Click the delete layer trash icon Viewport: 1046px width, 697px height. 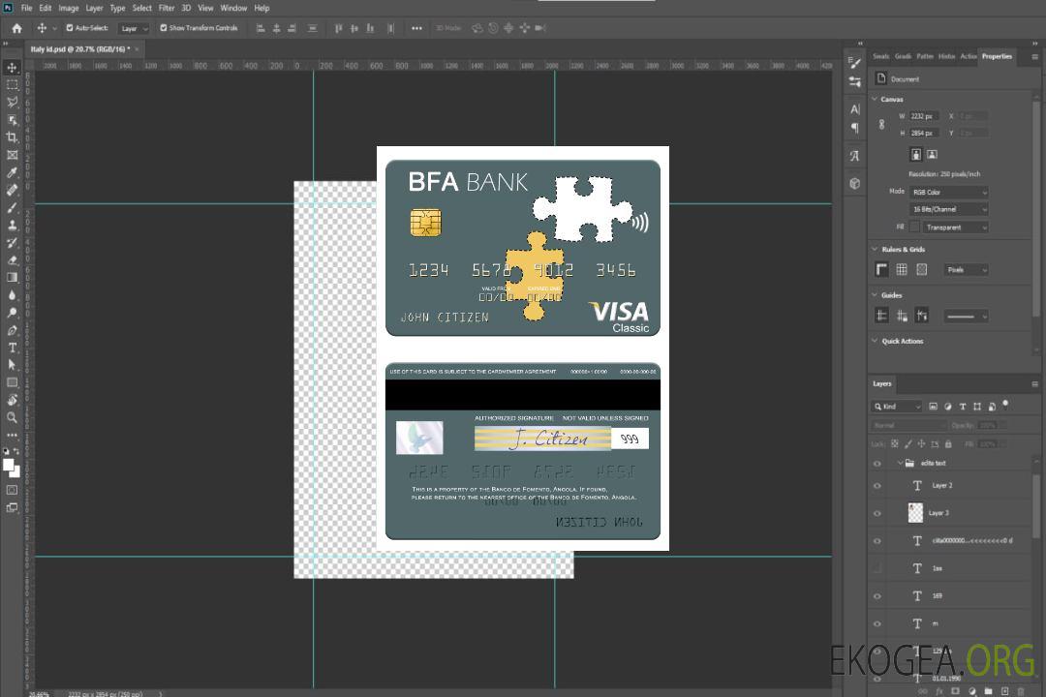[x=1021, y=691]
